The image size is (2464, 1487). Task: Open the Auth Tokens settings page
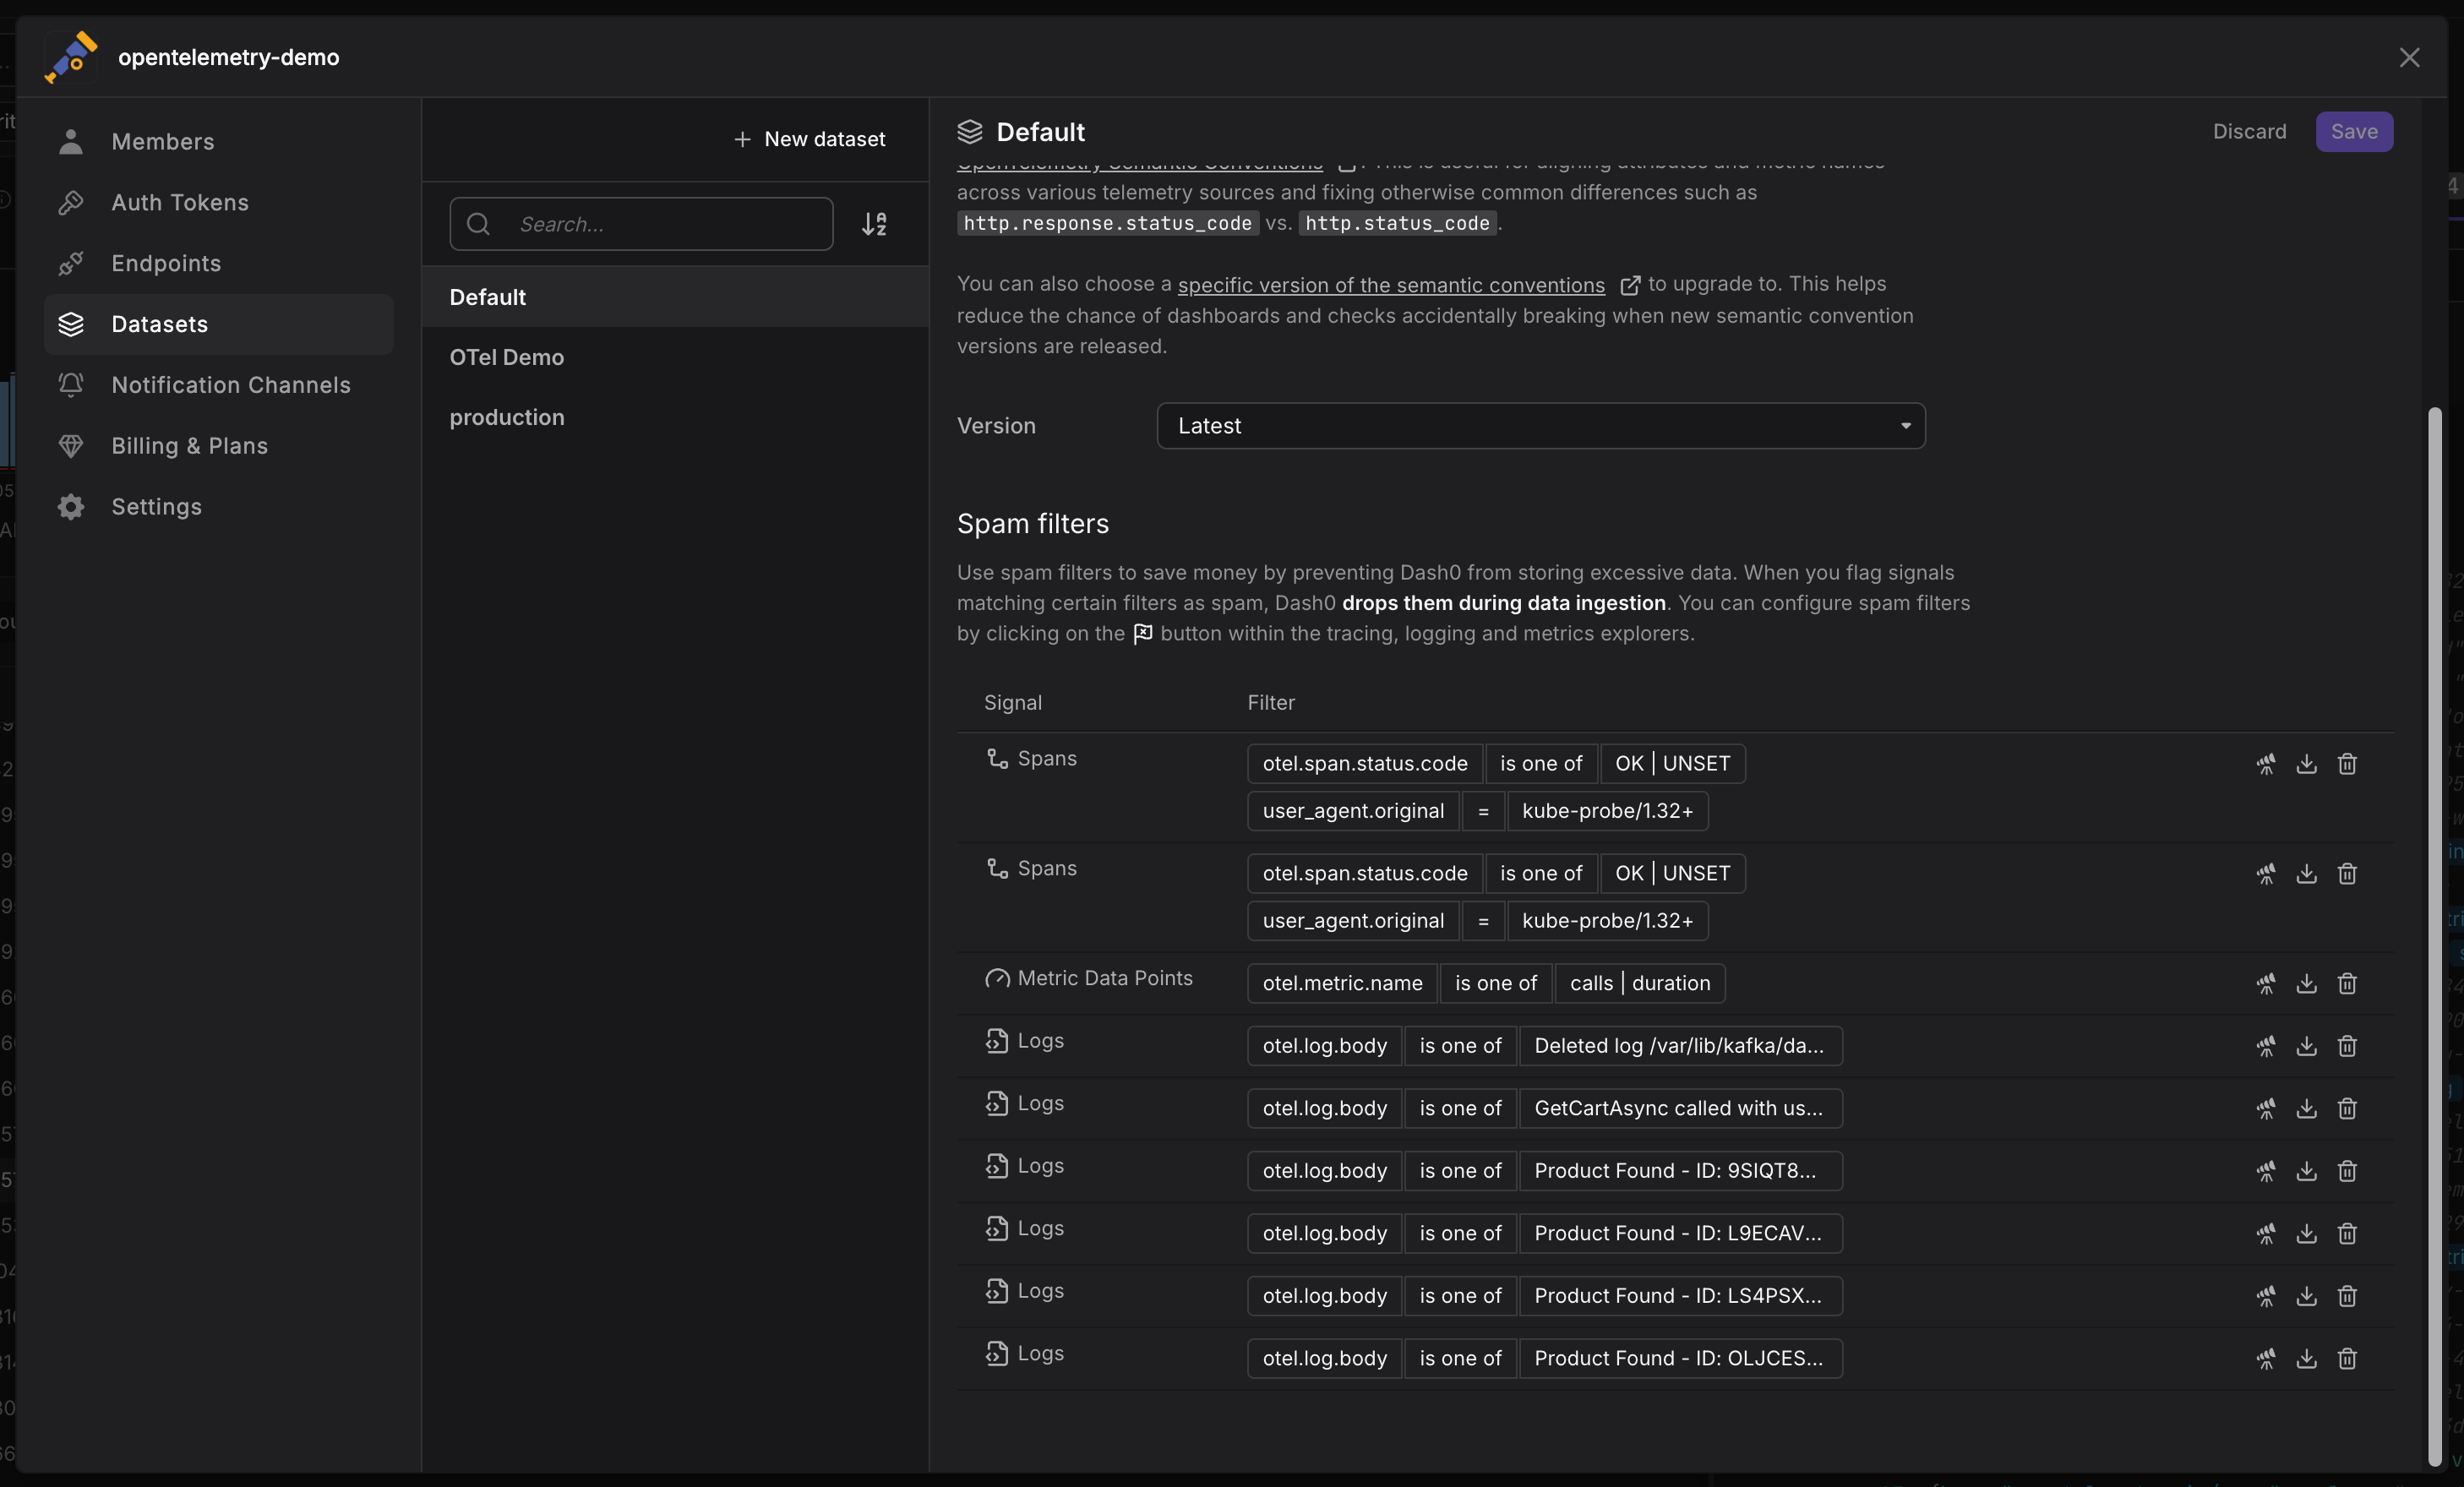tap(180, 202)
